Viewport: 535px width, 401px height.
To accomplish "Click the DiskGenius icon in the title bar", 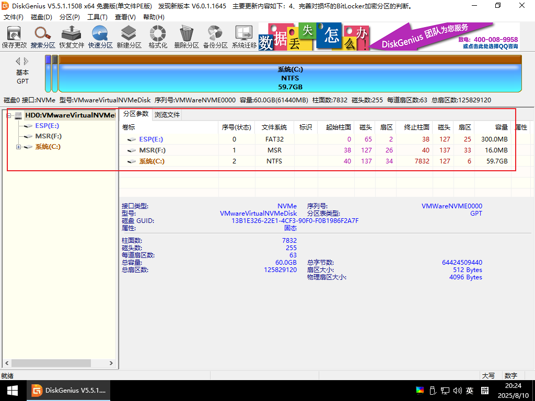I will coord(5,6).
